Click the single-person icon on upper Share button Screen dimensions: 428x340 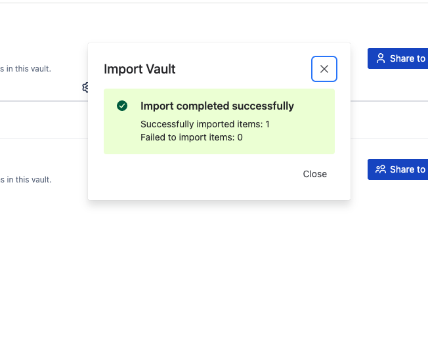pyautogui.click(x=381, y=58)
